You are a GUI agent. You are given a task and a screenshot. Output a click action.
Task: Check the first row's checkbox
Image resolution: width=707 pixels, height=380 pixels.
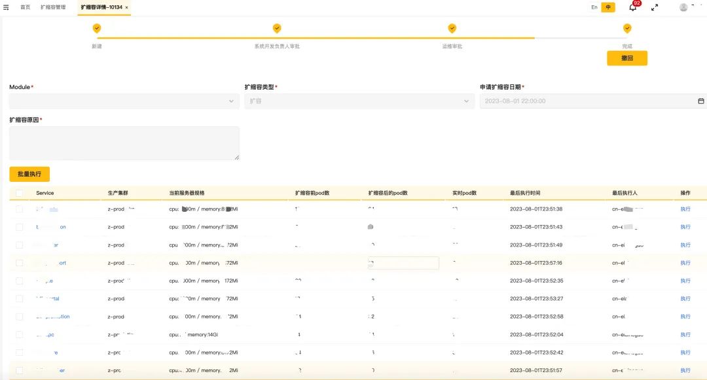tap(20, 209)
